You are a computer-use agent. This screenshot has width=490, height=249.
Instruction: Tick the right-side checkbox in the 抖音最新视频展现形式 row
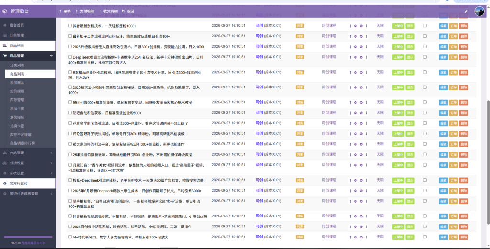click(x=425, y=216)
